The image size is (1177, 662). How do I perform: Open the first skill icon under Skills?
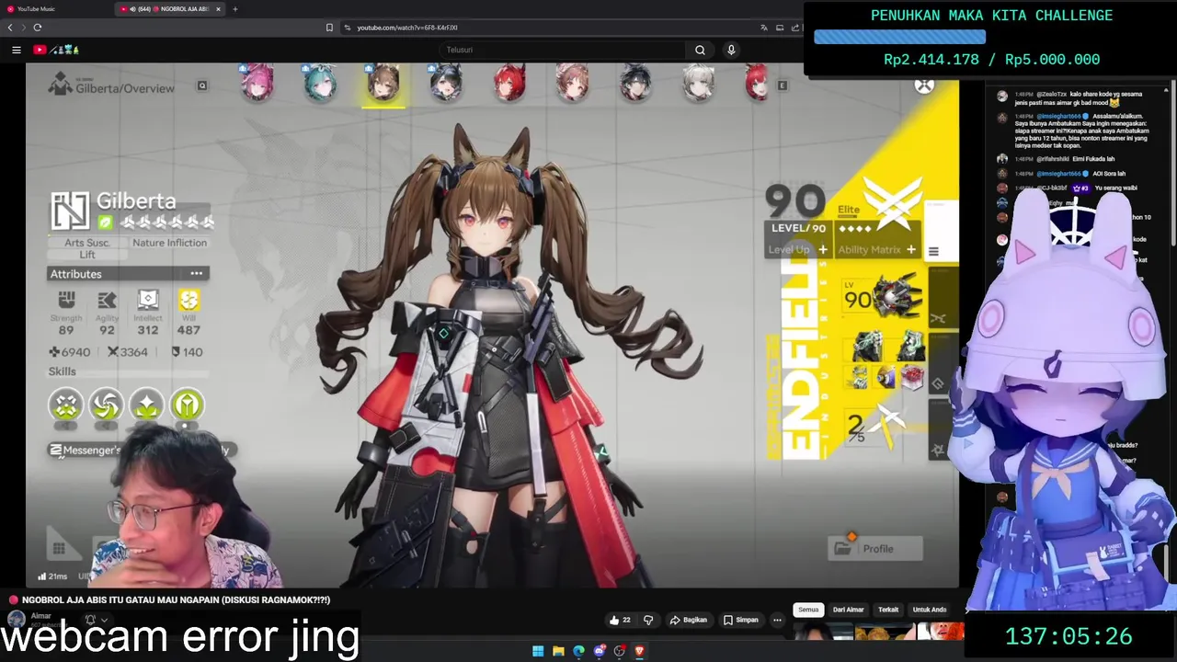66,405
